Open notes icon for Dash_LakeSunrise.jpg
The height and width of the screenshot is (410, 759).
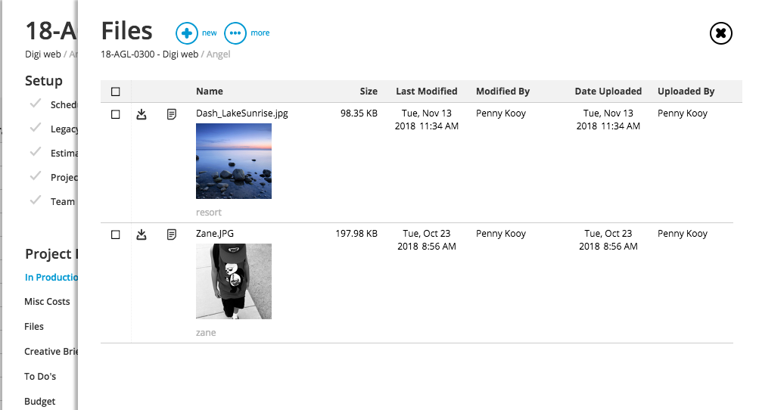click(172, 114)
